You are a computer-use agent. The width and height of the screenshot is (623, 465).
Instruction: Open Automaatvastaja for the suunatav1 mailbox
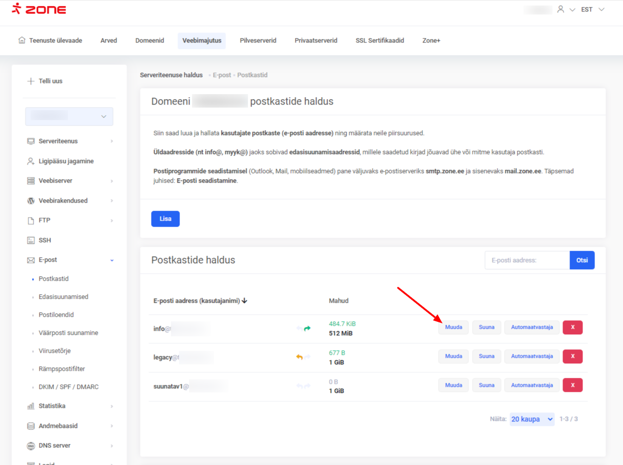532,385
